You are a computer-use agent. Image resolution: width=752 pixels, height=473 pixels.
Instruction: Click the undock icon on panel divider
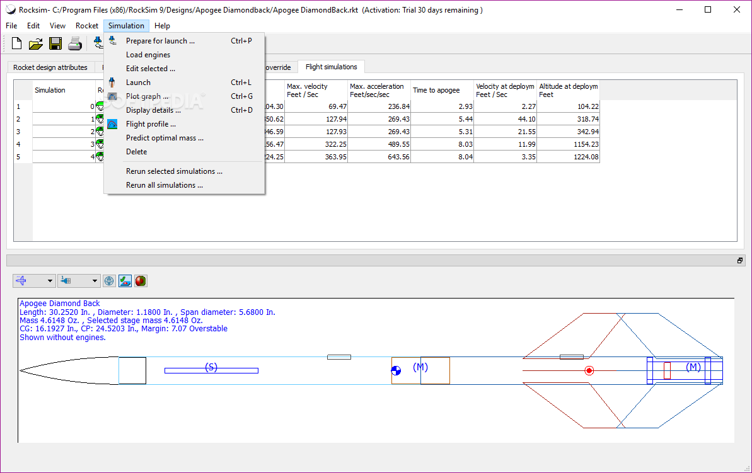(740, 261)
